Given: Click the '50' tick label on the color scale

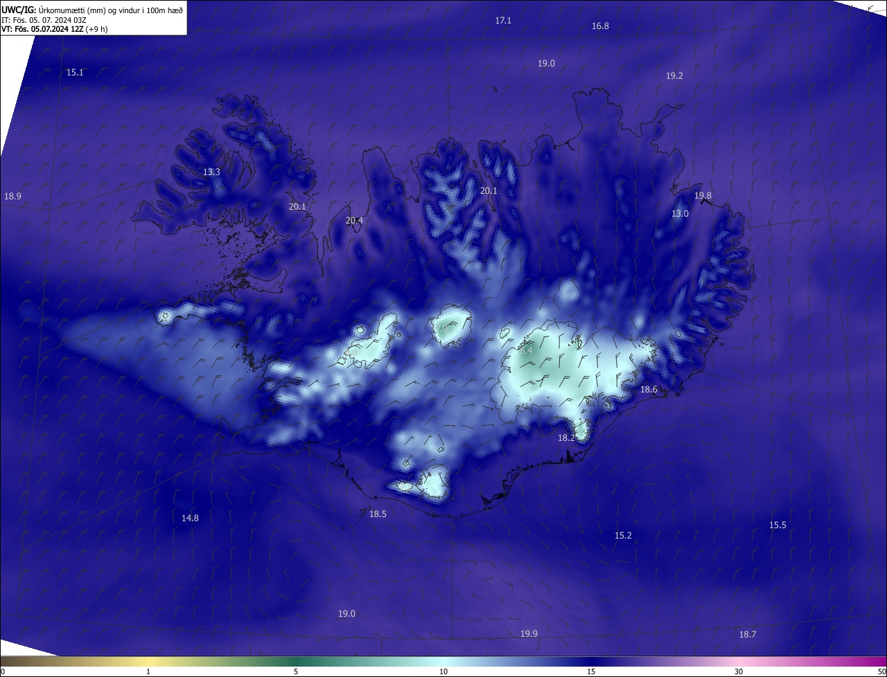Looking at the screenshot, I should point(881,671).
